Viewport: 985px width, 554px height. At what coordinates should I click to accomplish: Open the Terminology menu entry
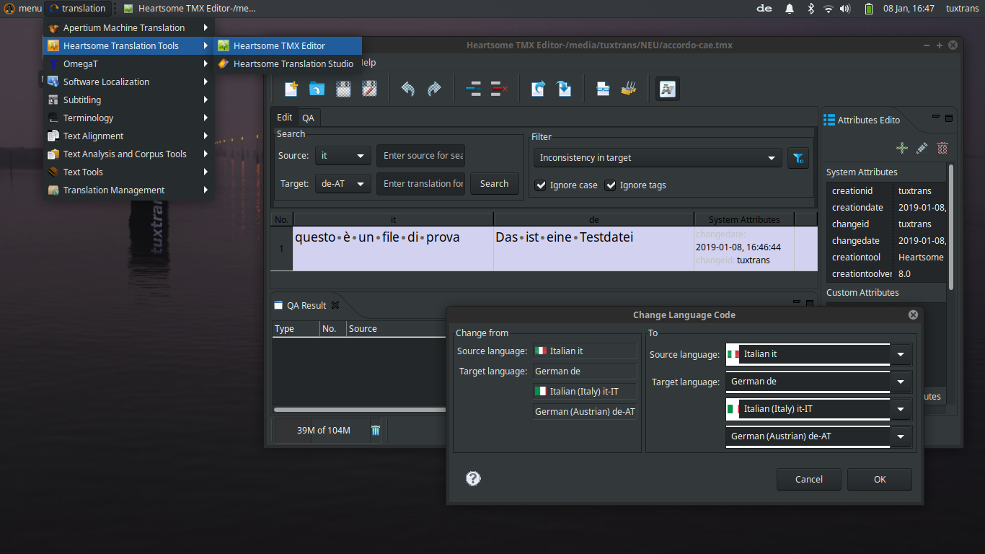tap(128, 118)
